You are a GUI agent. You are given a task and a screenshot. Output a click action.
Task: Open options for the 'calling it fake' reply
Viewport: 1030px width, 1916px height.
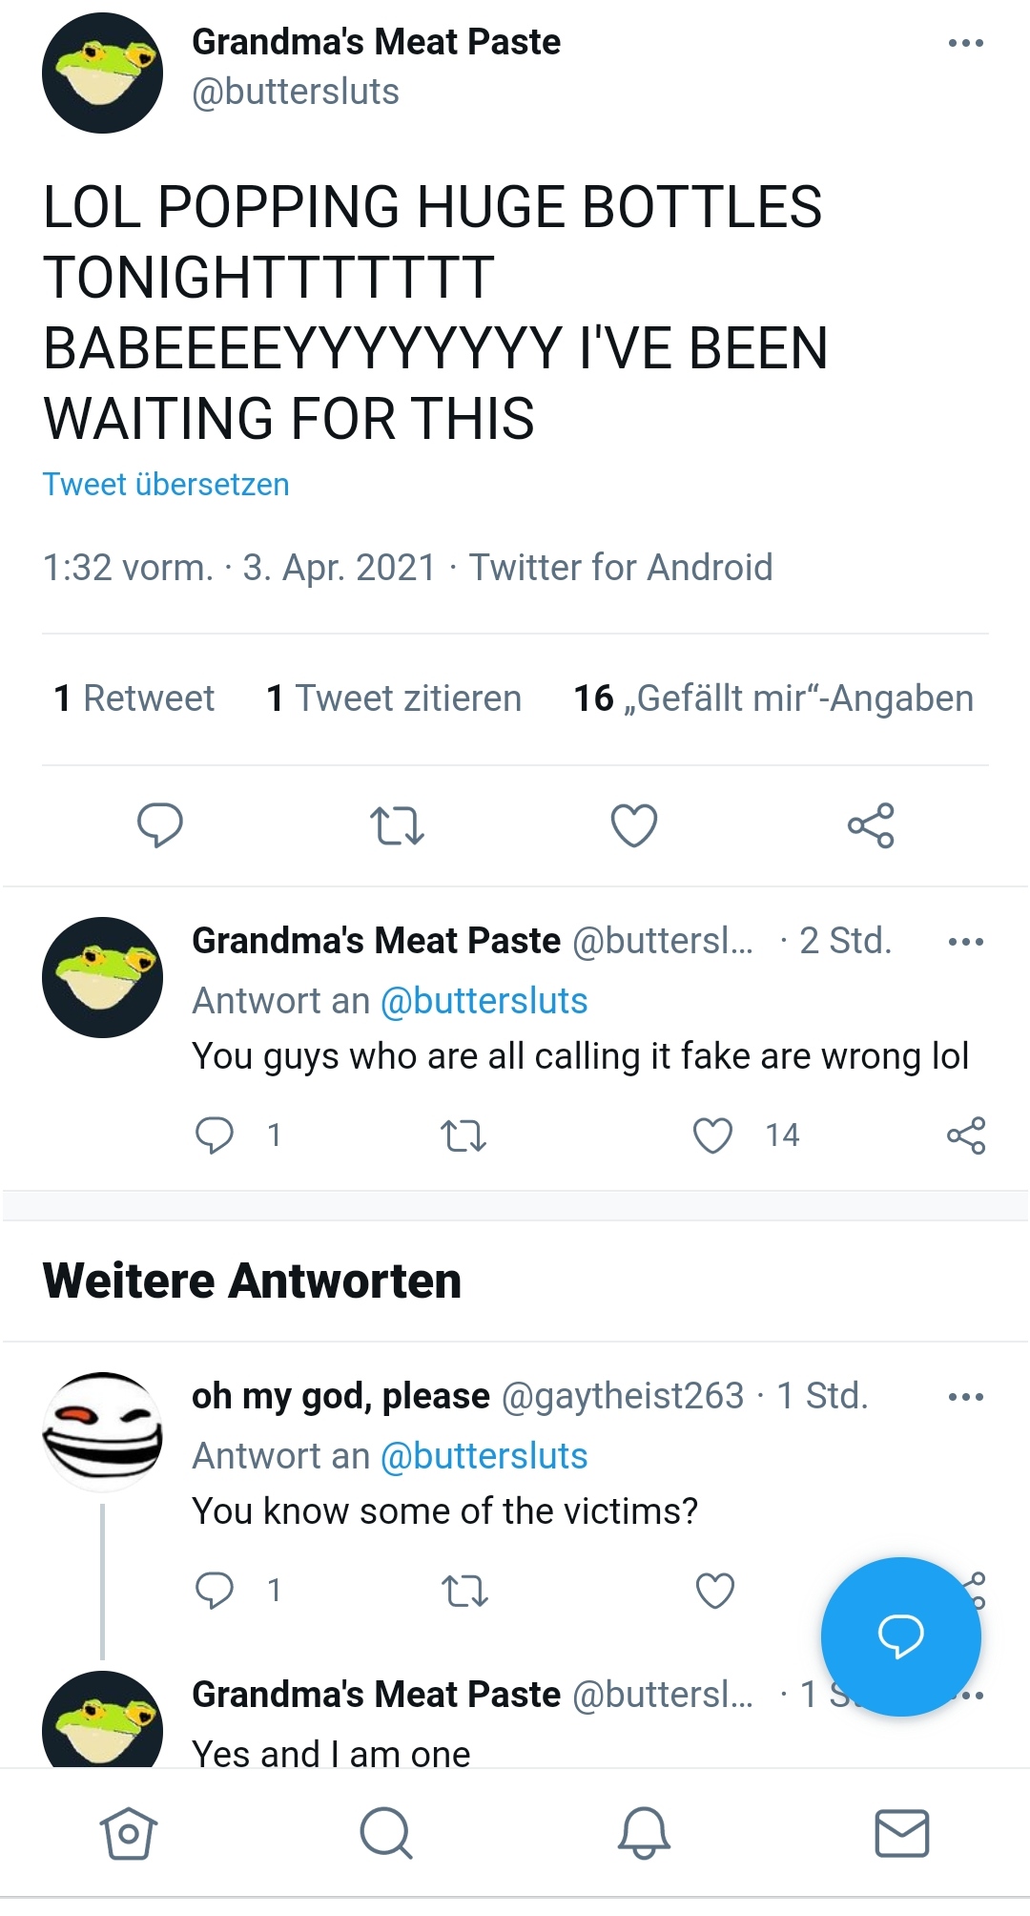pyautogui.click(x=966, y=942)
